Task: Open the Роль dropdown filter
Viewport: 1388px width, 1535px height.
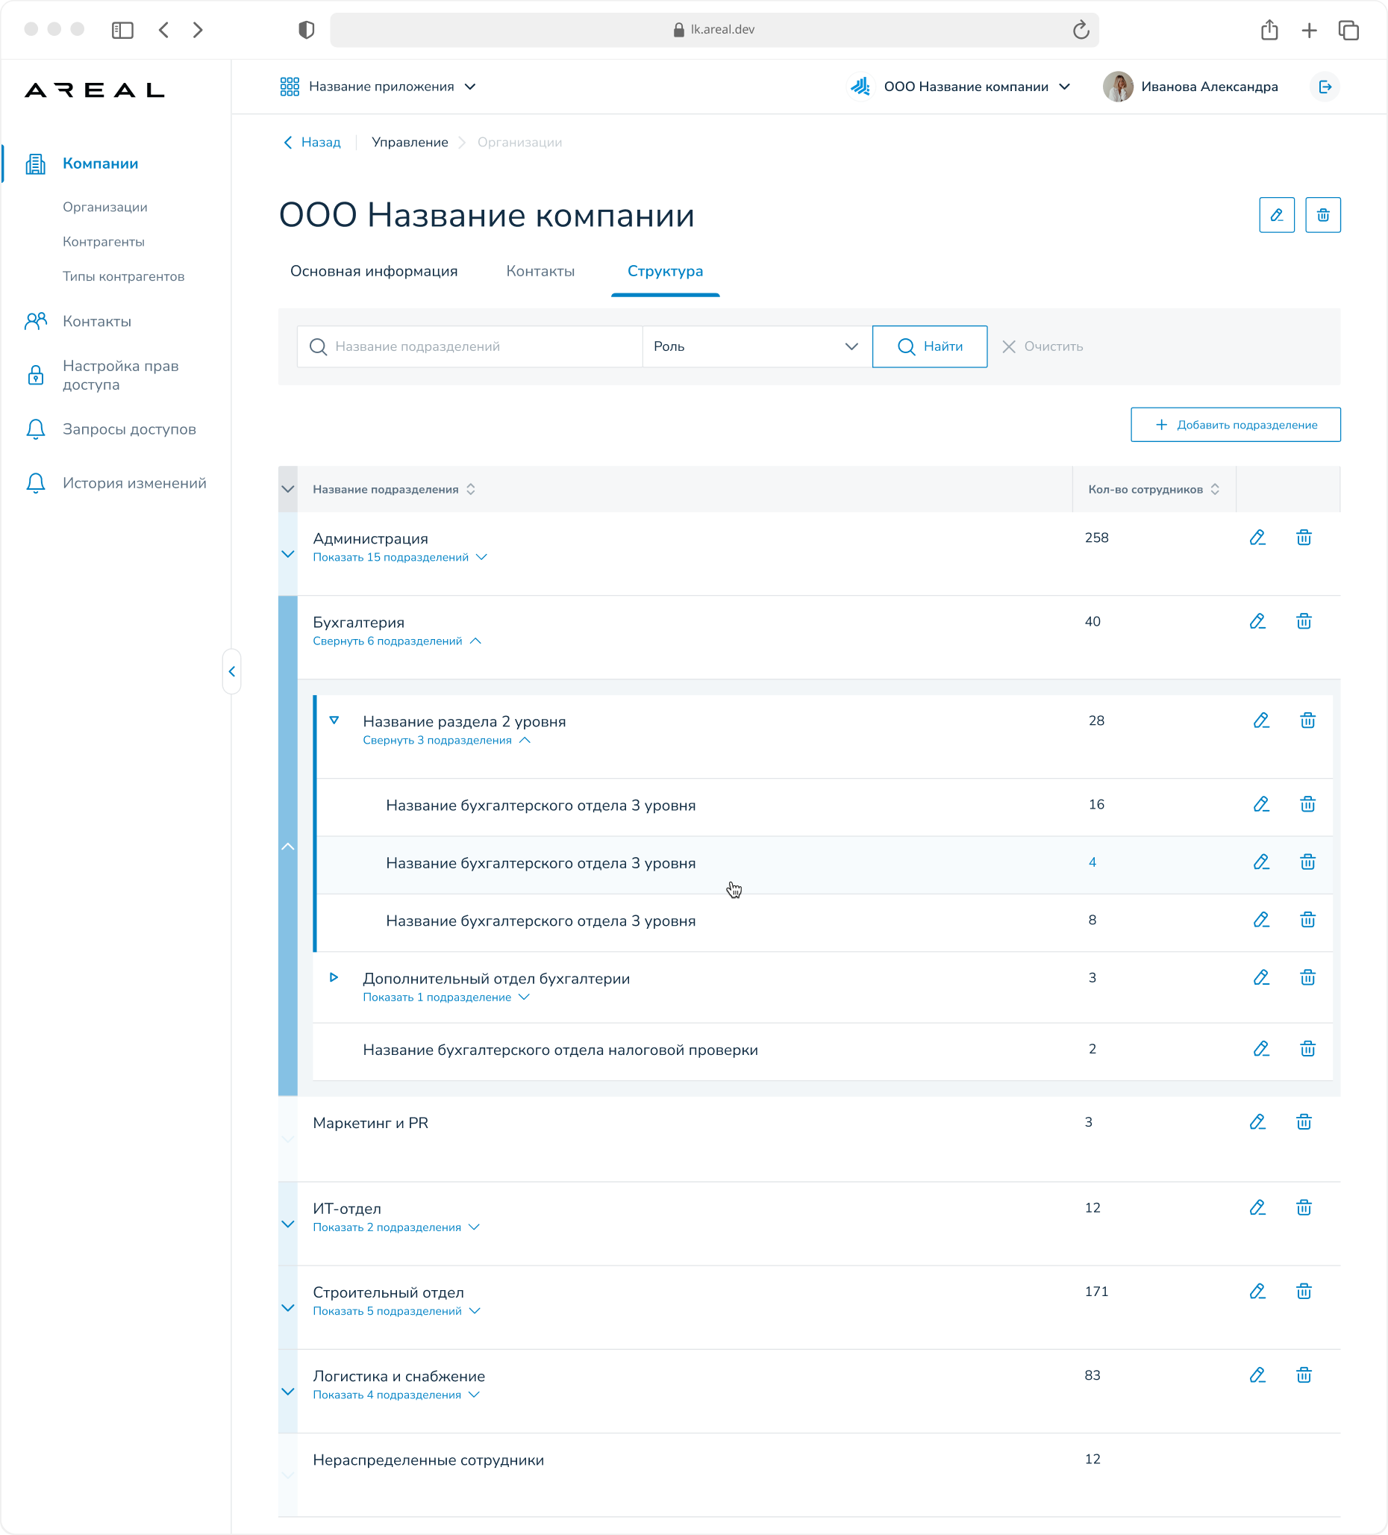Action: (x=757, y=346)
